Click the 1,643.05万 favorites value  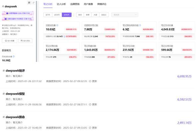click(x=91, y=50)
